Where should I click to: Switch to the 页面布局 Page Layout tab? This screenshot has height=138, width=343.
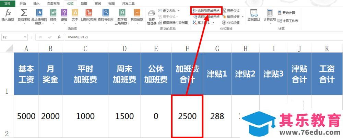click(x=53, y=4)
